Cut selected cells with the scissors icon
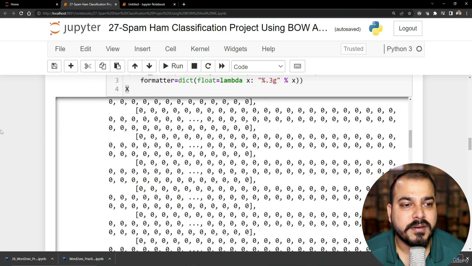 coord(88,66)
